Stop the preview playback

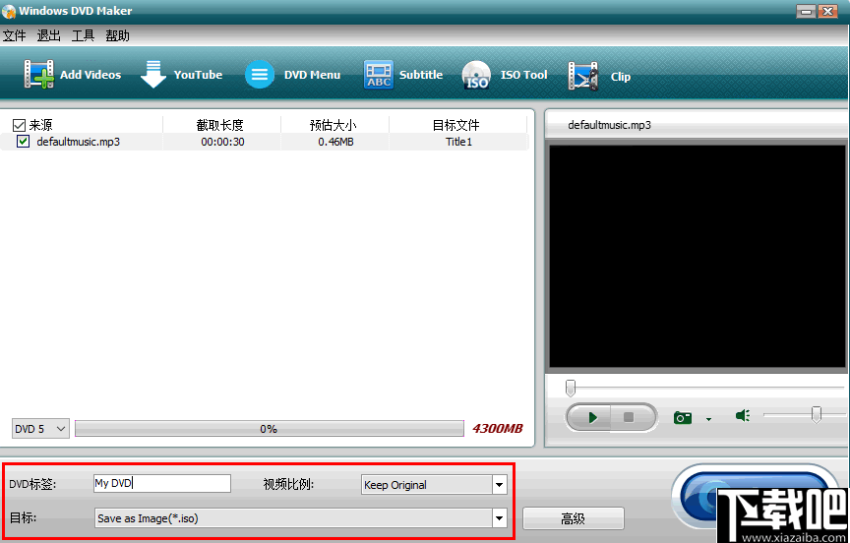(629, 417)
